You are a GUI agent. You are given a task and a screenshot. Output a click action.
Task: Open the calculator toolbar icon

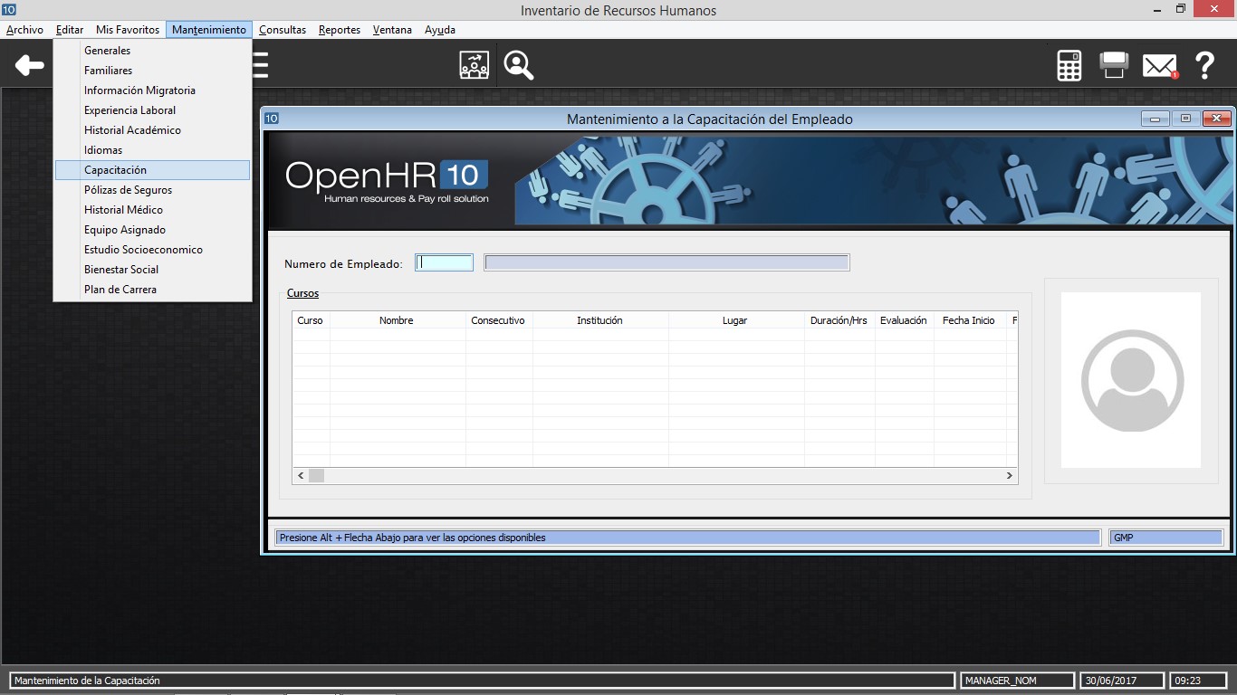1069,65
